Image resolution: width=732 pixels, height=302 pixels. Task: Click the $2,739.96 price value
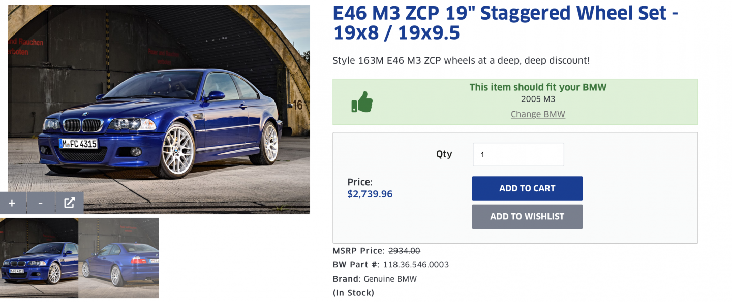click(x=370, y=194)
